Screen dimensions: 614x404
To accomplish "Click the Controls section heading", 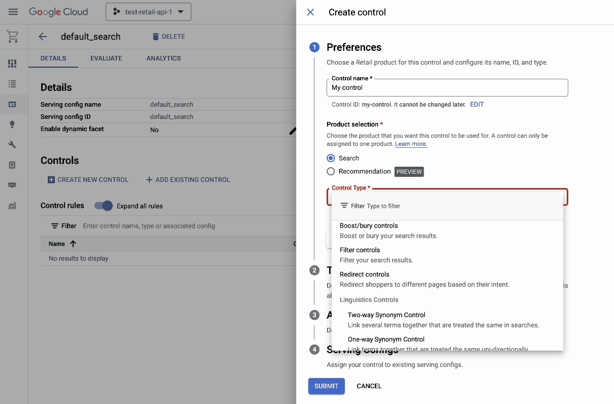I will tap(60, 161).
